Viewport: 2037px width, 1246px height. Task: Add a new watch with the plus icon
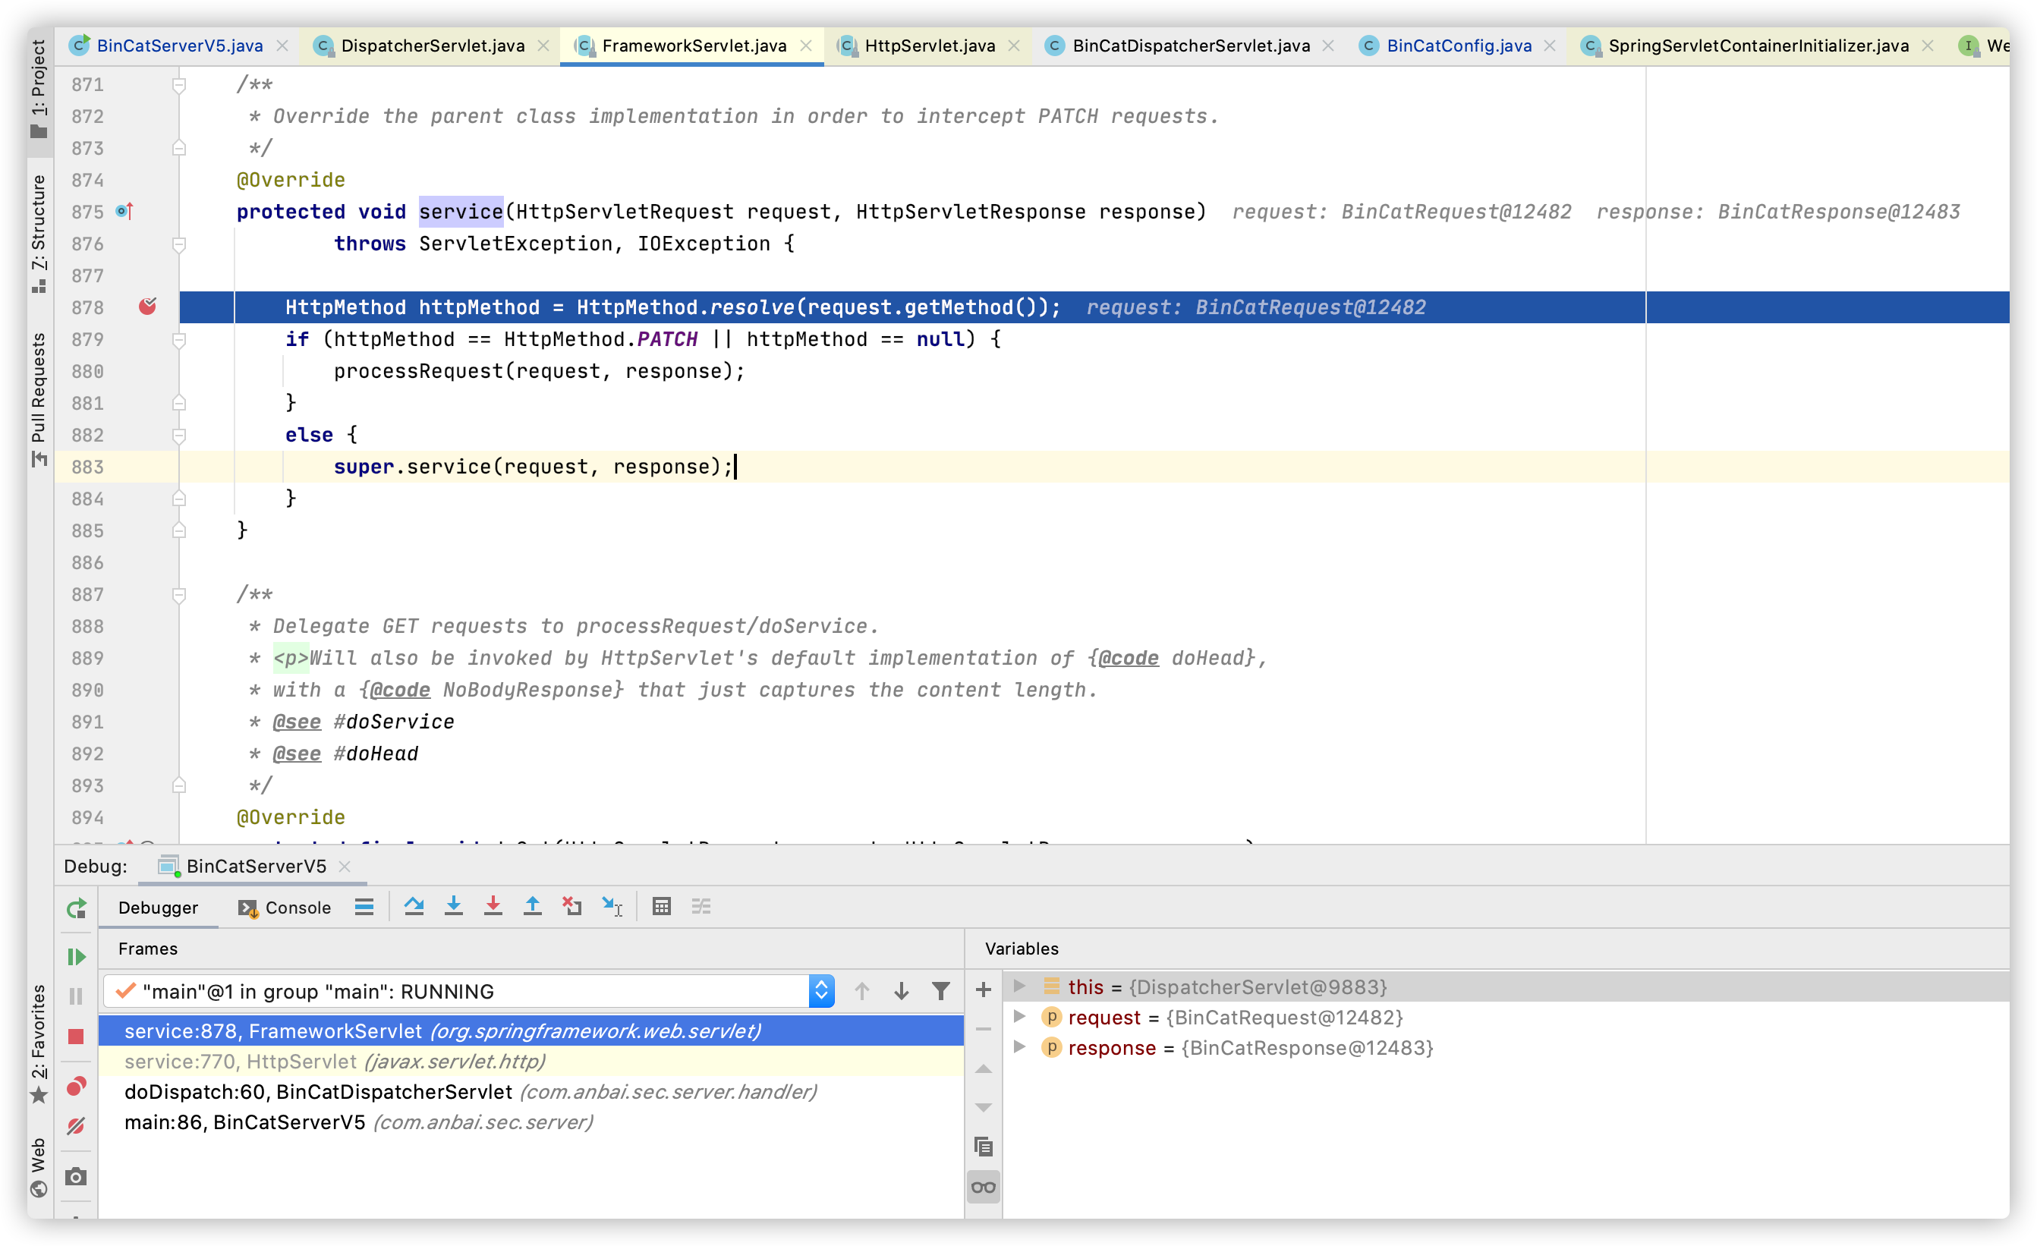[x=983, y=989]
